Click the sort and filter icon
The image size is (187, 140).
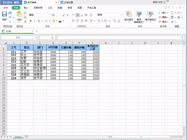tap(179, 13)
